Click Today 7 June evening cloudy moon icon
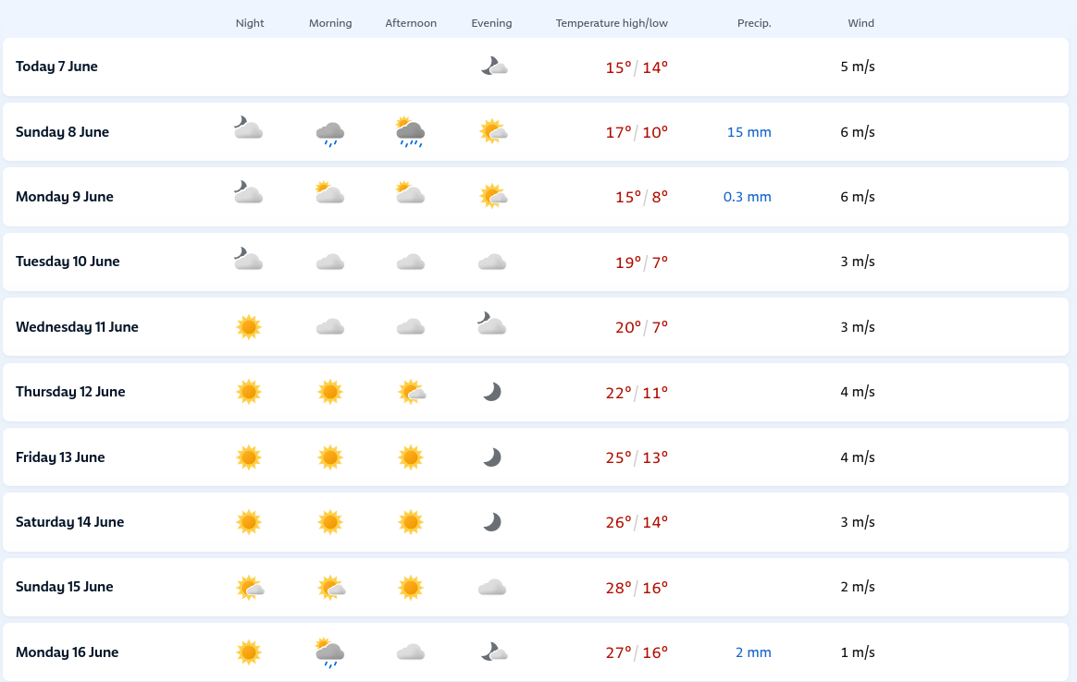Screen dimensions: 1077x682 (494, 66)
